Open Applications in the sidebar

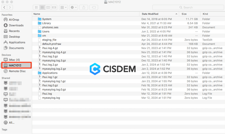click(x=17, y=43)
